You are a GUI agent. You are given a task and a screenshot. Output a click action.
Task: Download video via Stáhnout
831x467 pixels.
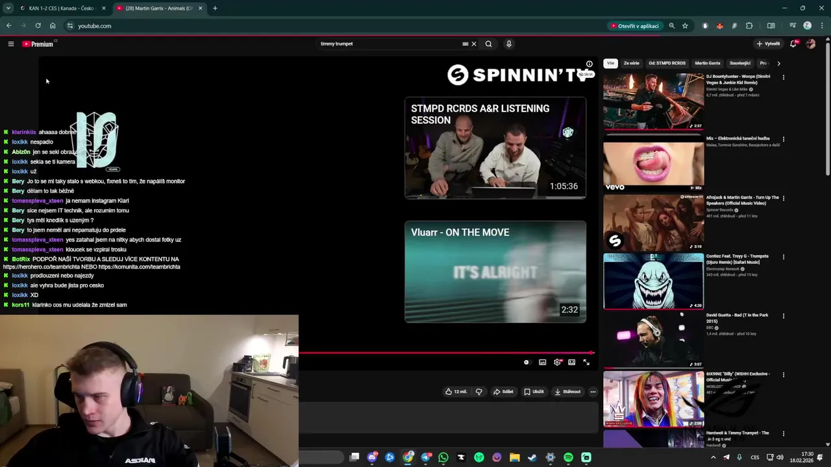click(x=567, y=392)
